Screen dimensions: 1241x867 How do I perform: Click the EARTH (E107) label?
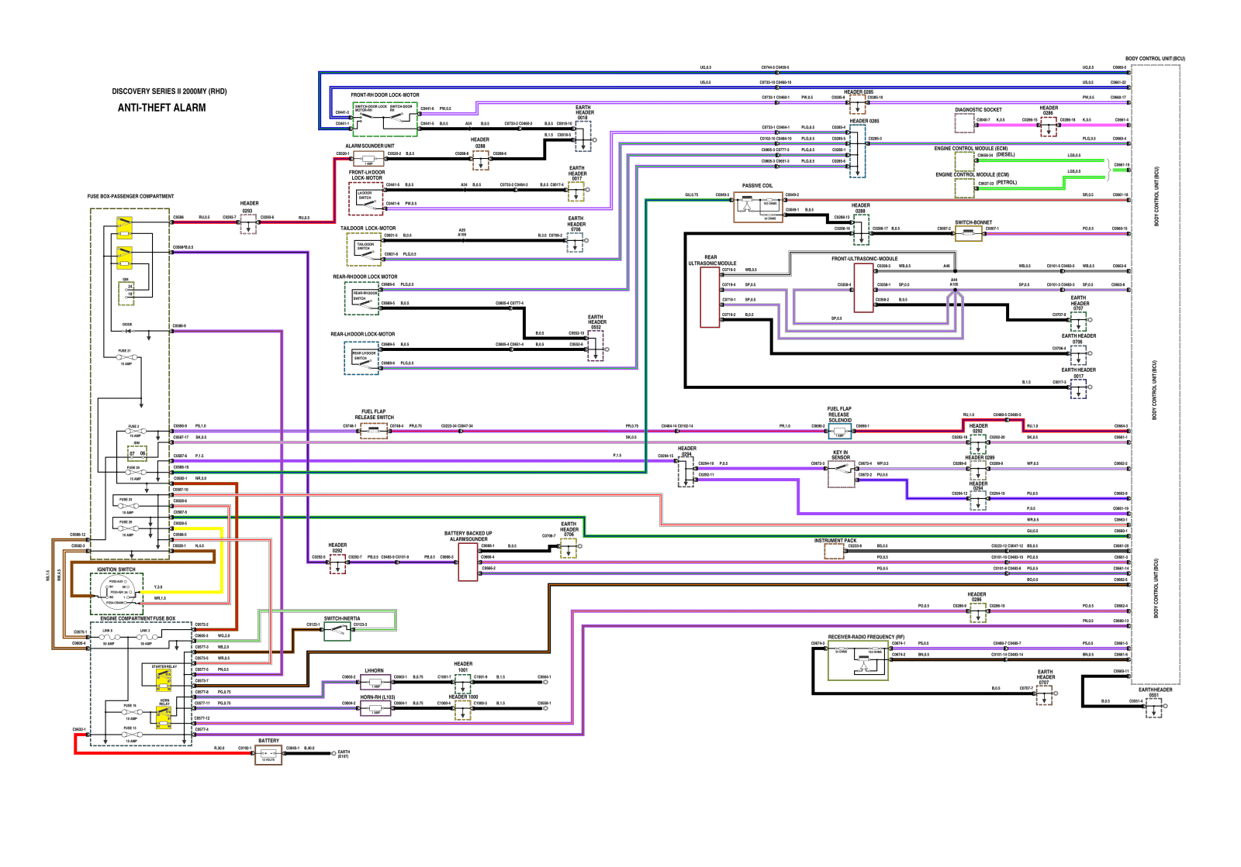tap(344, 754)
